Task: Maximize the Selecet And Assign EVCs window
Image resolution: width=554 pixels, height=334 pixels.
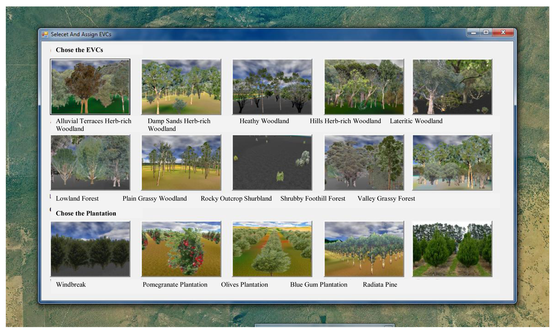Action: point(486,32)
